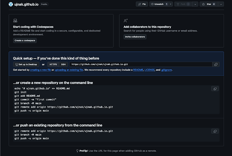Open the uploading an existing file link

[69, 69]
